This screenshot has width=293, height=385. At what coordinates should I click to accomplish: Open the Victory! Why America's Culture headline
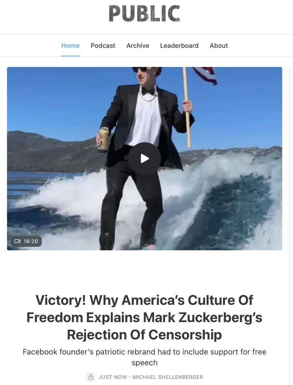click(144, 318)
